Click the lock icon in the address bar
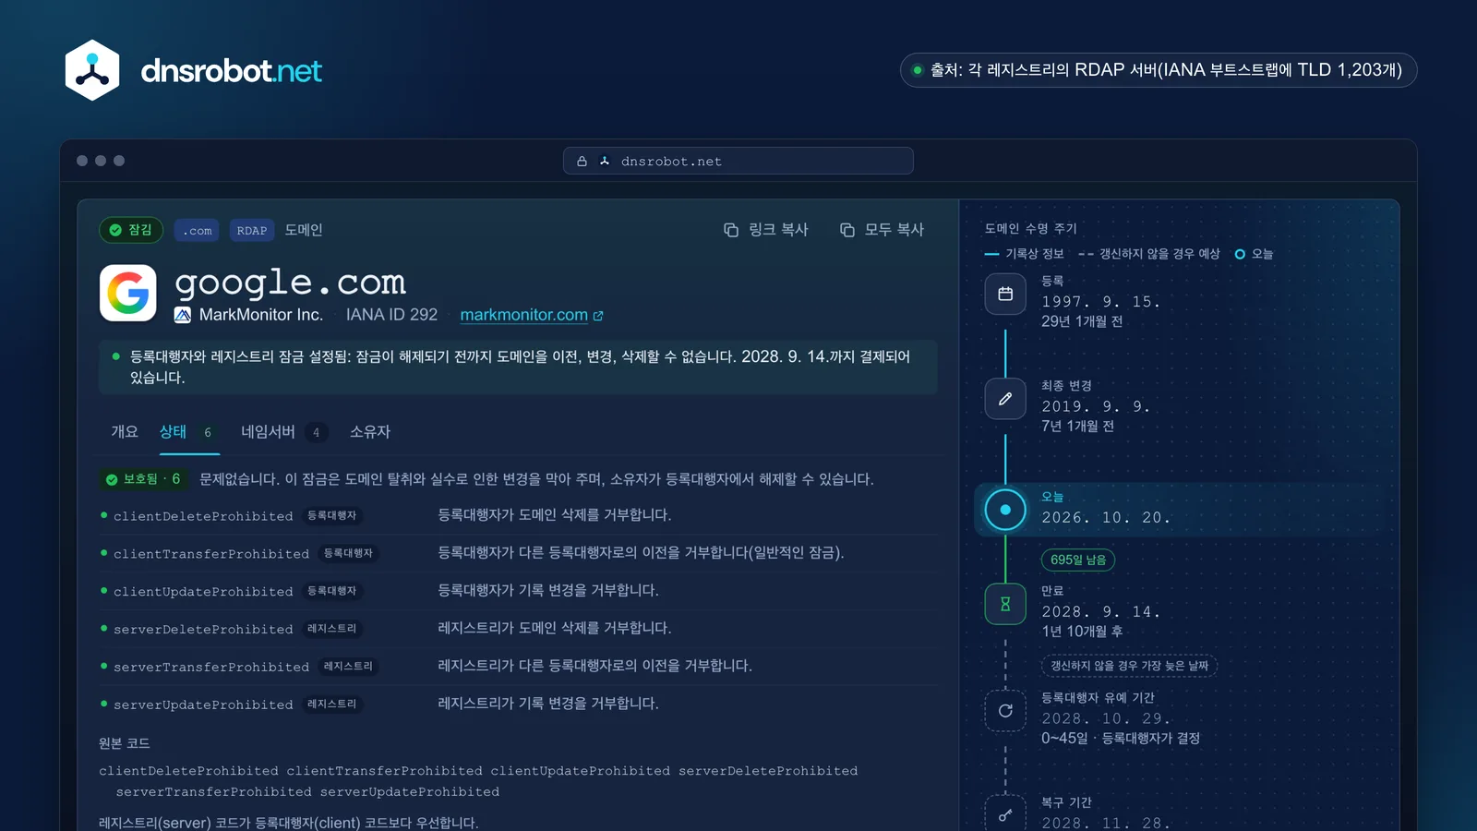The height and width of the screenshot is (831, 1477). 582,162
